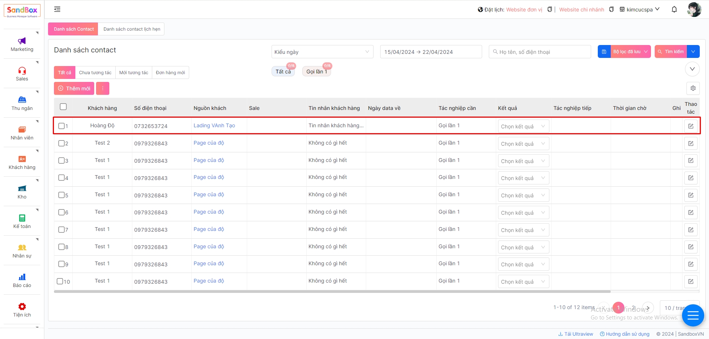
Task: Click the notification bell icon
Action: 674,10
